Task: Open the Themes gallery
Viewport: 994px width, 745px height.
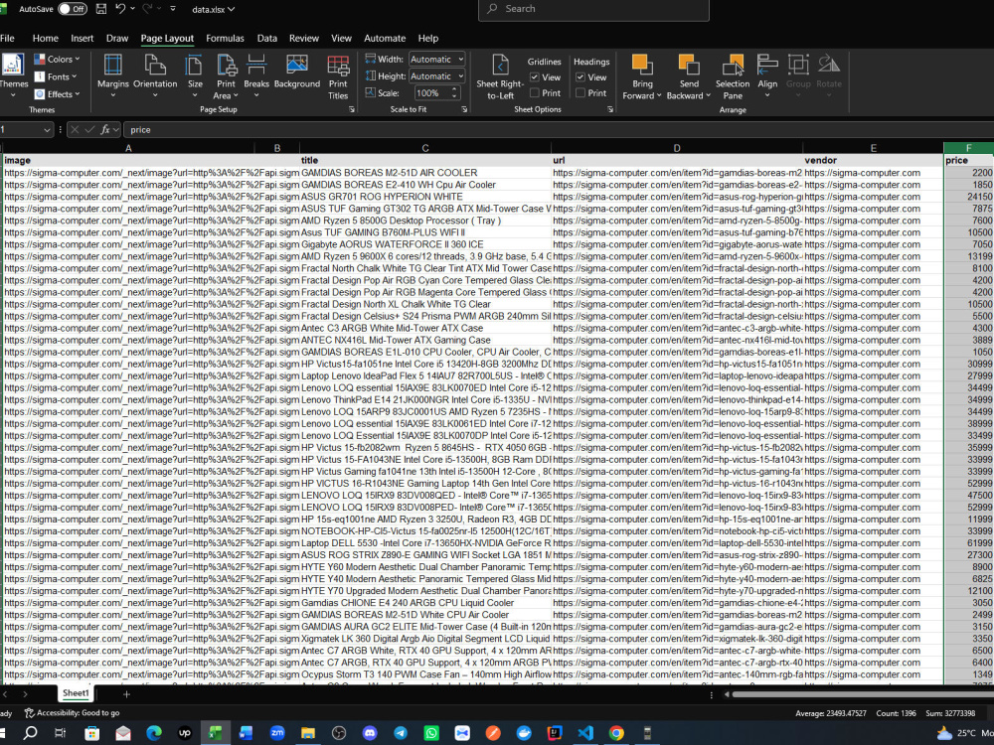Action: click(x=13, y=76)
